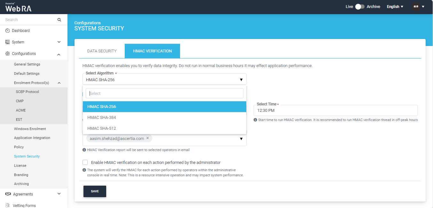Click the Dashboard gauge icon
Screen dimensions: 433x208
coord(8,31)
